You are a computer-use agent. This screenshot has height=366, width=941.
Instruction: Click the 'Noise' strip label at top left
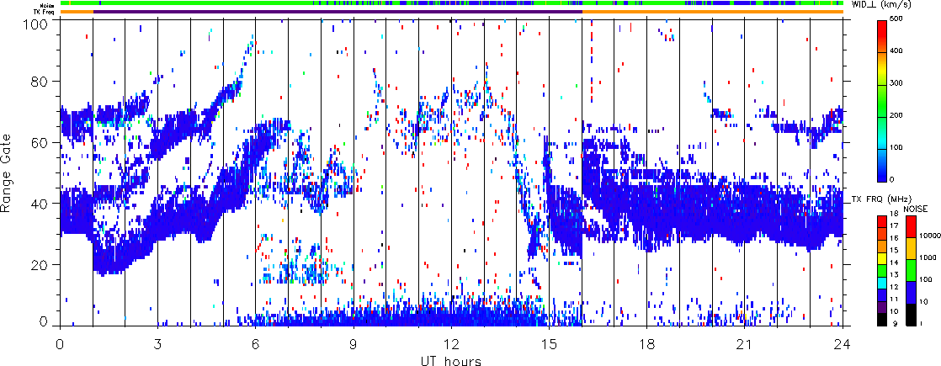point(48,3)
